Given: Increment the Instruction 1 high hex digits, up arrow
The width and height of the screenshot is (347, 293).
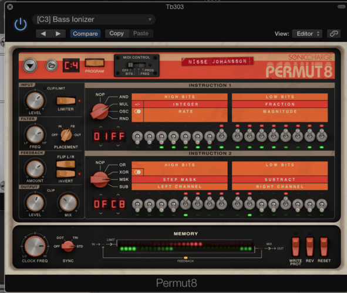Looking at the screenshot, I should (x=100, y=127).
